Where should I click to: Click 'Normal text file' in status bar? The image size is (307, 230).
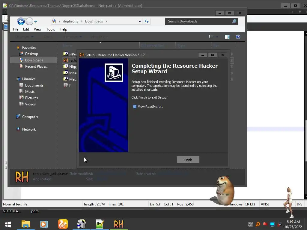15,204
